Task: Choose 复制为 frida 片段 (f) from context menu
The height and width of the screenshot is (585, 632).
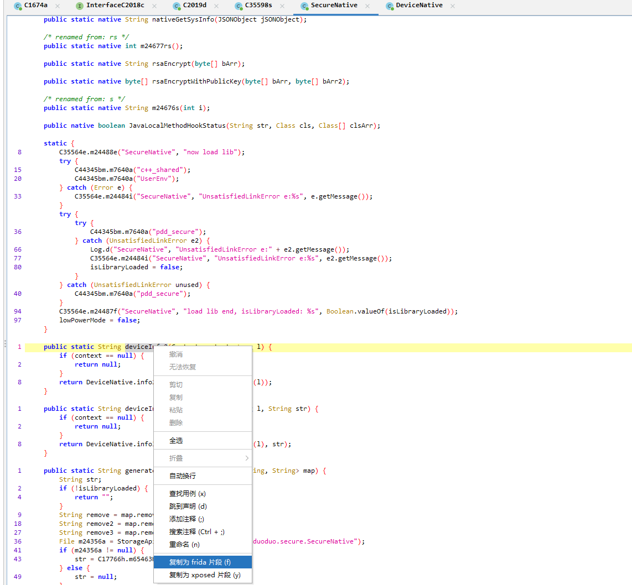Action: tap(203, 562)
